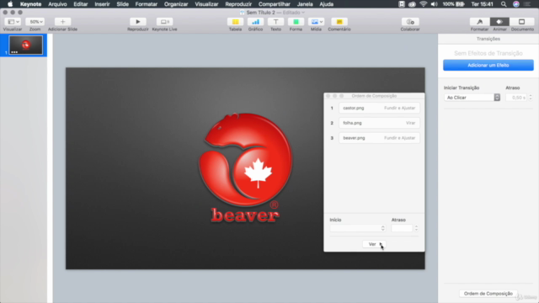539x303 pixels.
Task: Open the Mídia media dropdown
Action: 316,22
